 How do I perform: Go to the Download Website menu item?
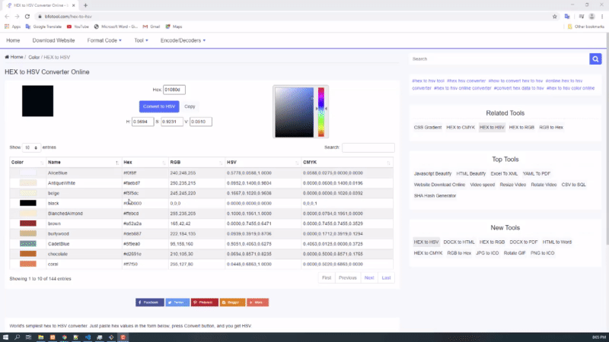(x=53, y=40)
